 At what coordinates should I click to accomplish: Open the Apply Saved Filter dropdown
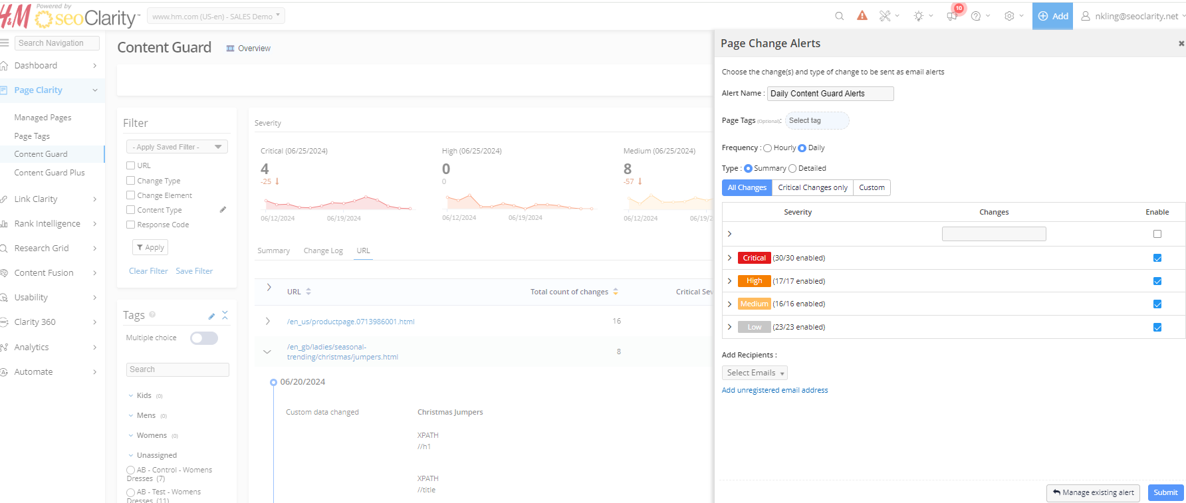click(x=177, y=147)
